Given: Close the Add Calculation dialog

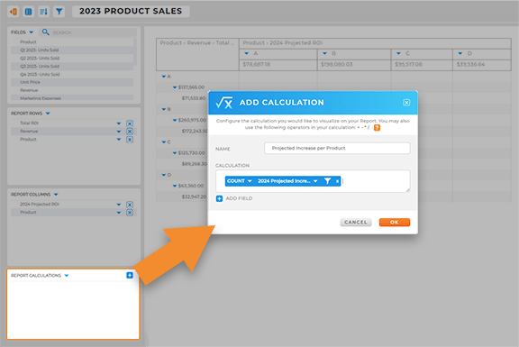Looking at the screenshot, I should point(406,103).
